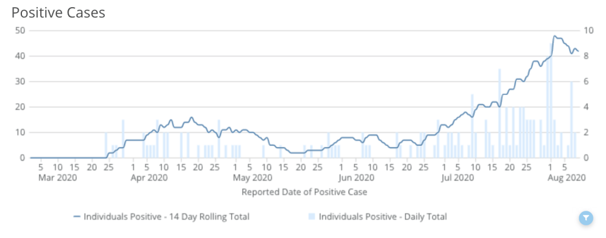Click the left axis label 20
606x238 pixels.
pyautogui.click(x=19, y=107)
